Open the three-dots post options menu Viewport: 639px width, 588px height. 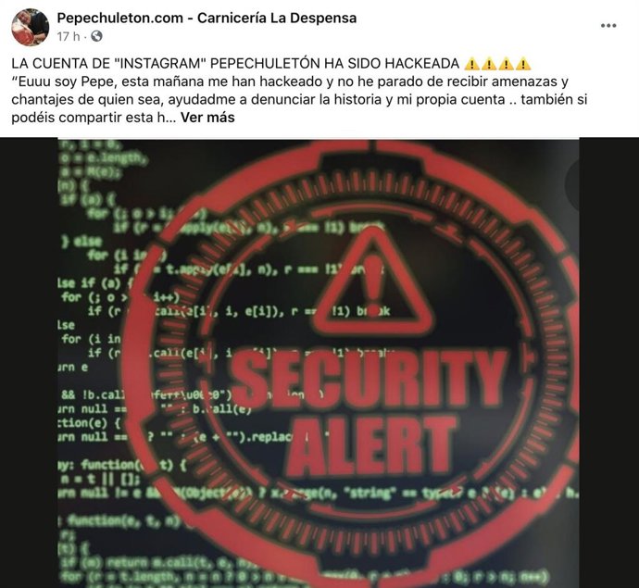click(x=608, y=26)
